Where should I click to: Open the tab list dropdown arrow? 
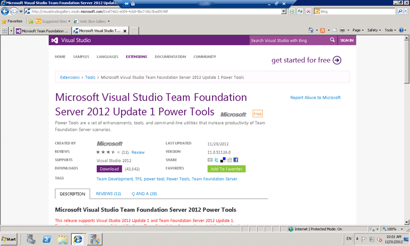pos(11,31)
